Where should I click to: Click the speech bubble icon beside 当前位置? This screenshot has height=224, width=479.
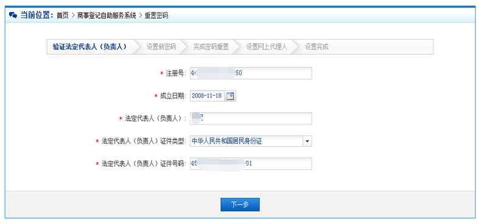[x=13, y=15]
